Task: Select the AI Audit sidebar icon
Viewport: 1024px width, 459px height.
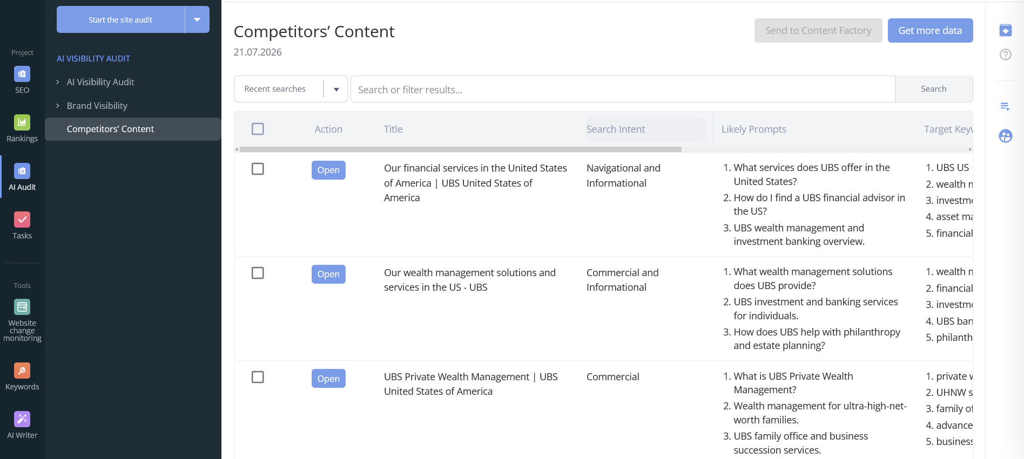Action: (22, 171)
